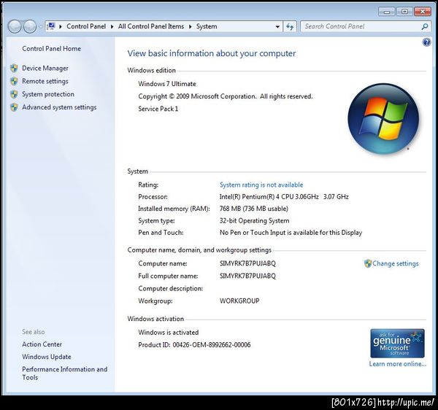Click the Service Pack 1 text
Viewport: 438px width, 410px height.
click(x=158, y=109)
